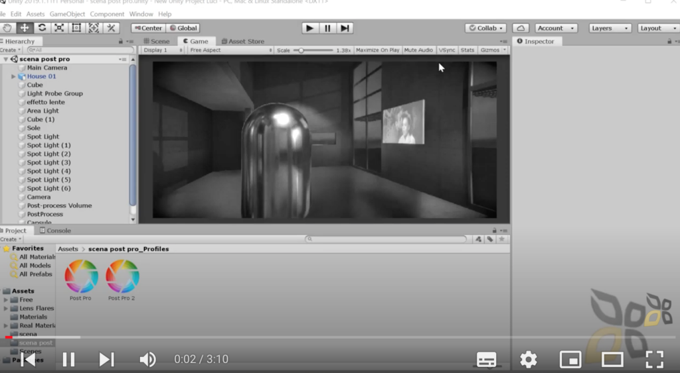Image resolution: width=680 pixels, height=373 pixels.
Task: Toggle Stats overlay in Game view
Action: pos(467,50)
